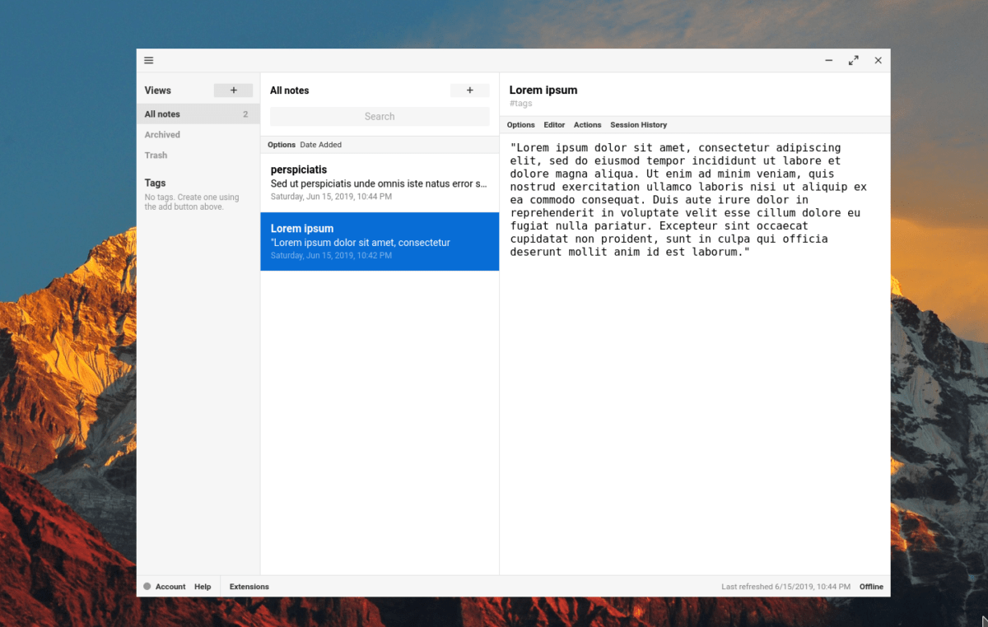Open the Archived notes view
988x627 pixels.
click(x=162, y=134)
